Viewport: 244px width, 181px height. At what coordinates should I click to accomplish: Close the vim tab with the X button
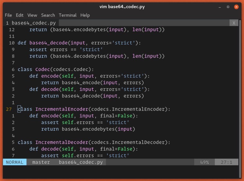234,23
